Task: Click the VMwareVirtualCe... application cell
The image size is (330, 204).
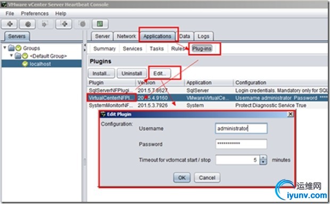Action: pyautogui.click(x=208, y=98)
